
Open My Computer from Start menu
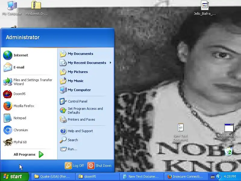pos(86,90)
